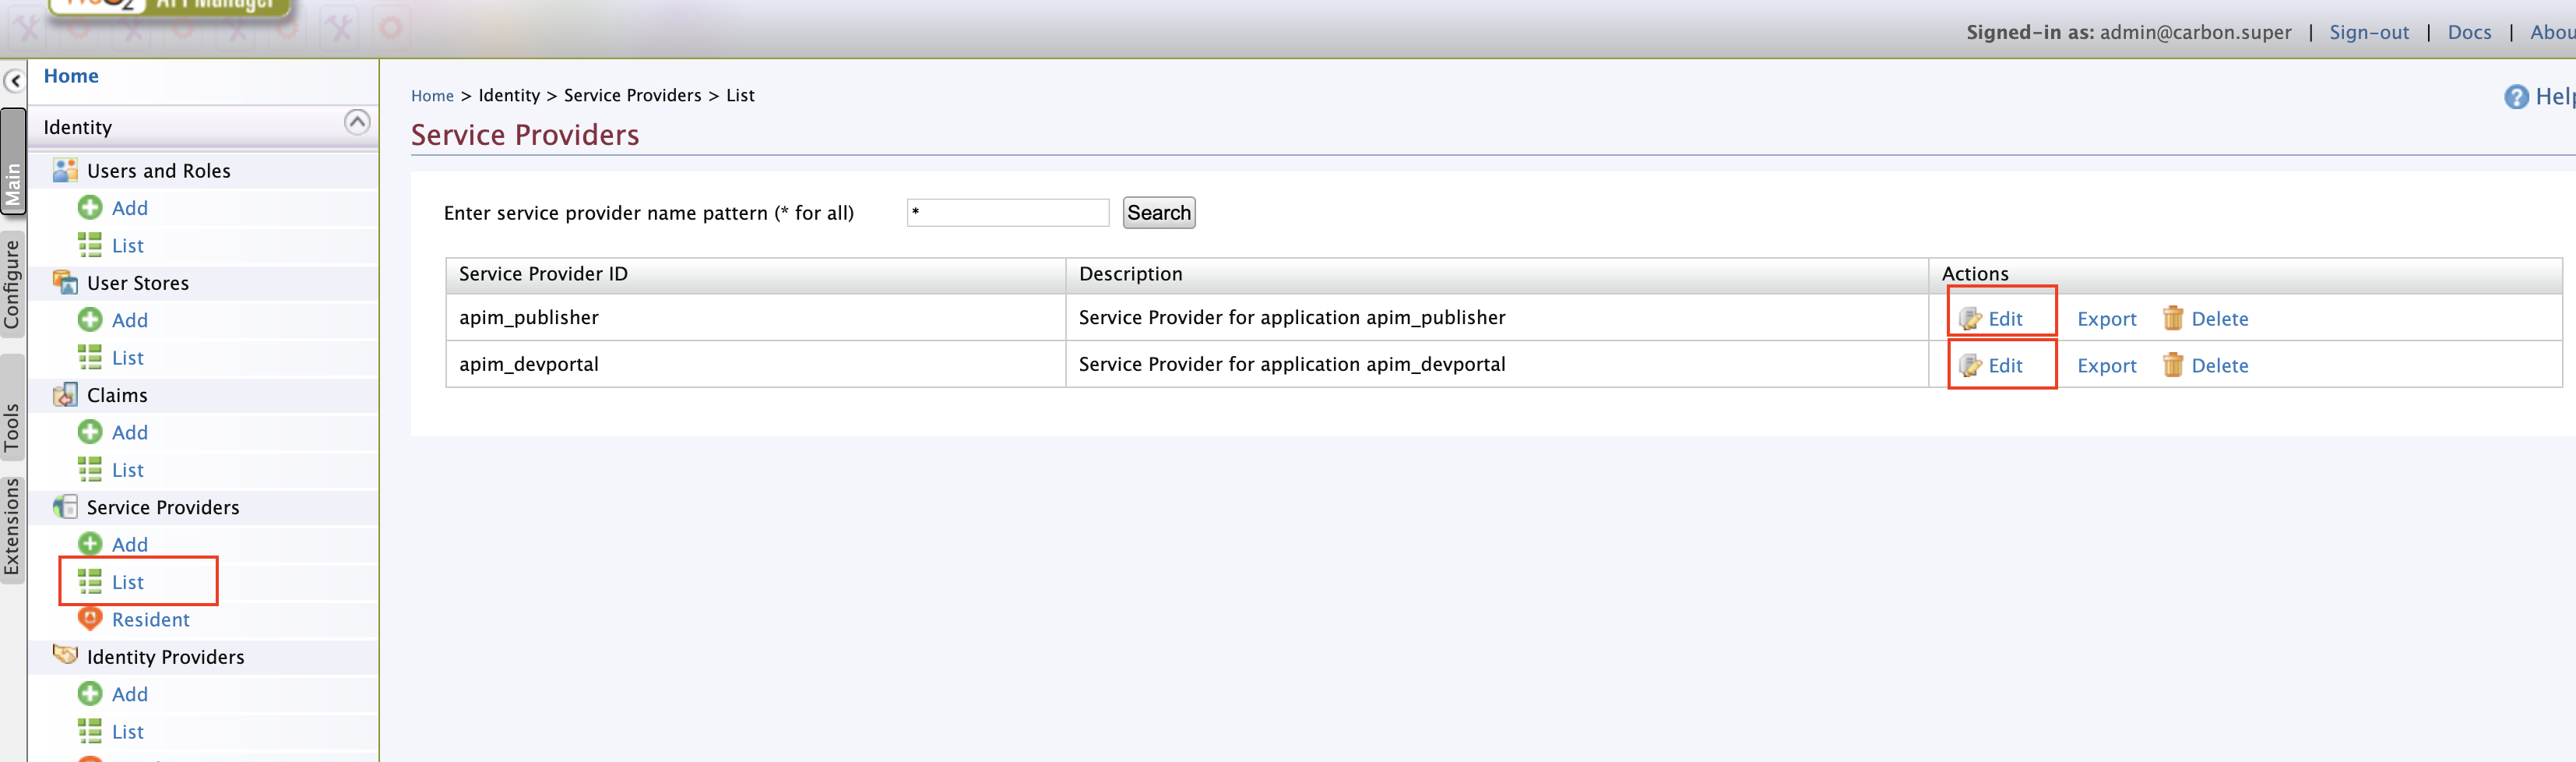Click the green Add icon under Service Providers
This screenshot has width=2576, height=762.
pyautogui.click(x=90, y=544)
